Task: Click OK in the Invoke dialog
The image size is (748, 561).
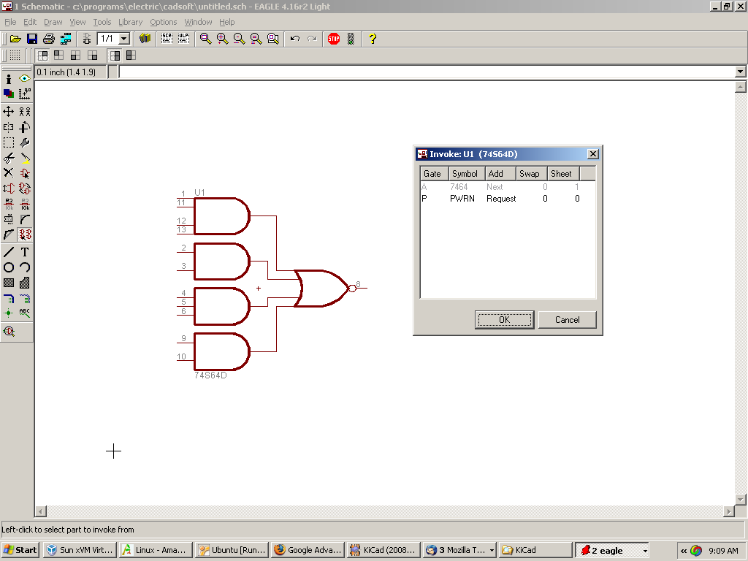Action: tap(504, 320)
